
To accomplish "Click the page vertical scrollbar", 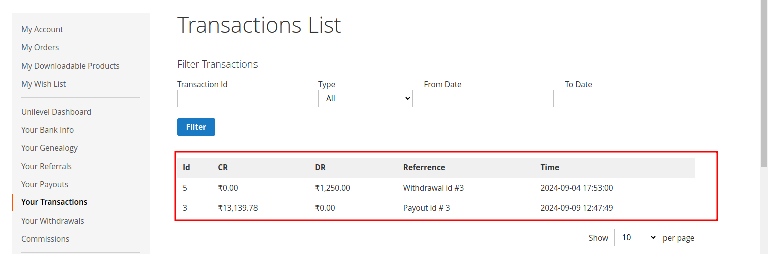I will (x=764, y=125).
